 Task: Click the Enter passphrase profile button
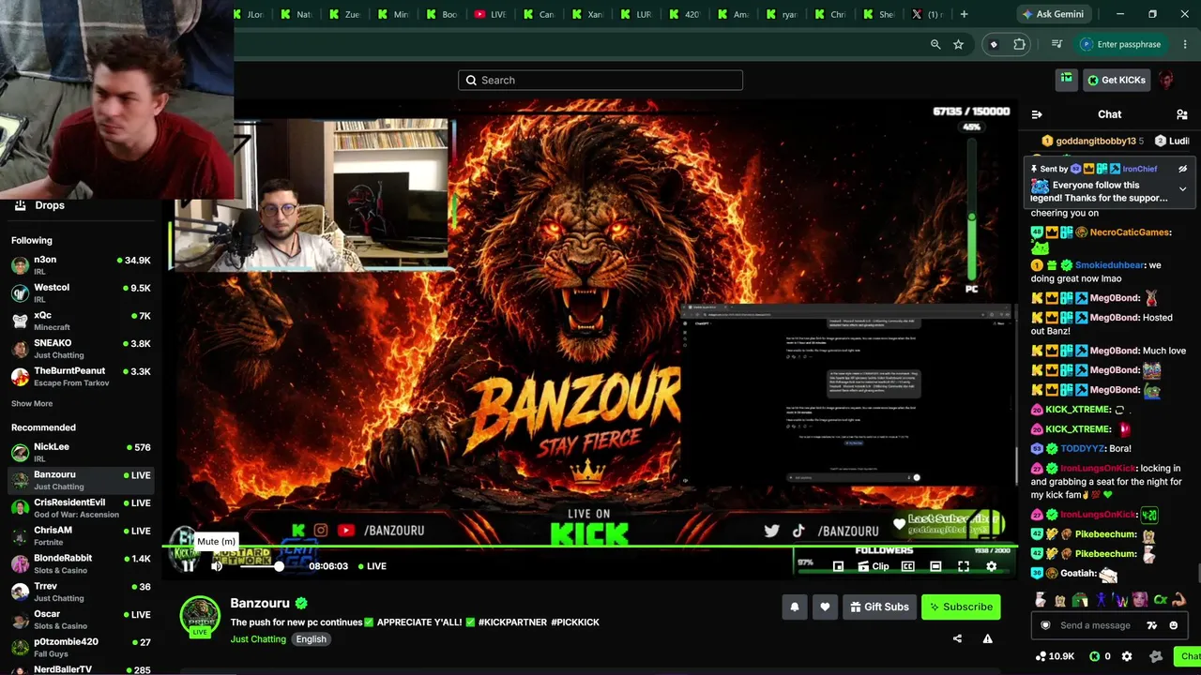1120,44
